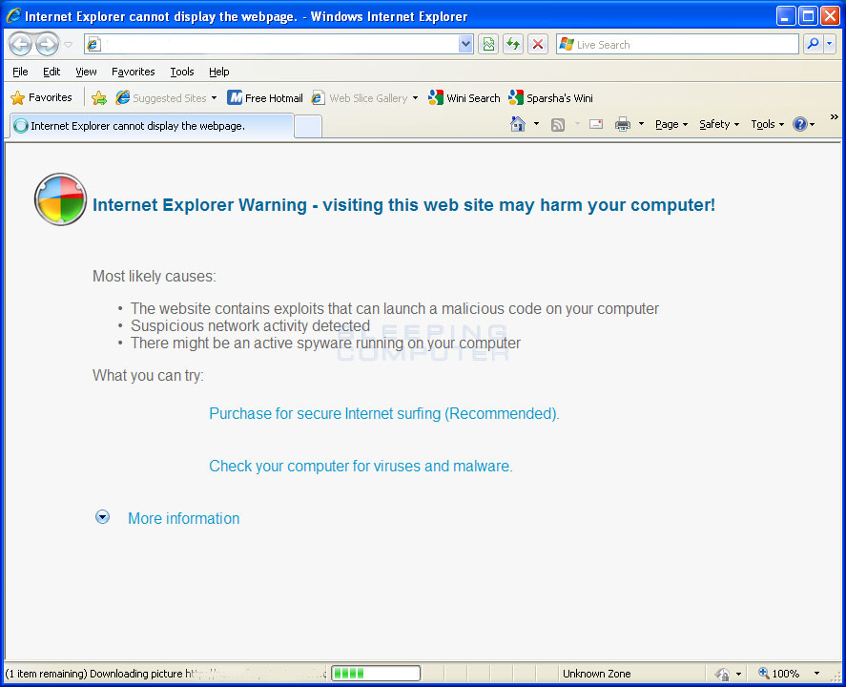Expand the address bar autocomplete dropdown

tap(465, 44)
